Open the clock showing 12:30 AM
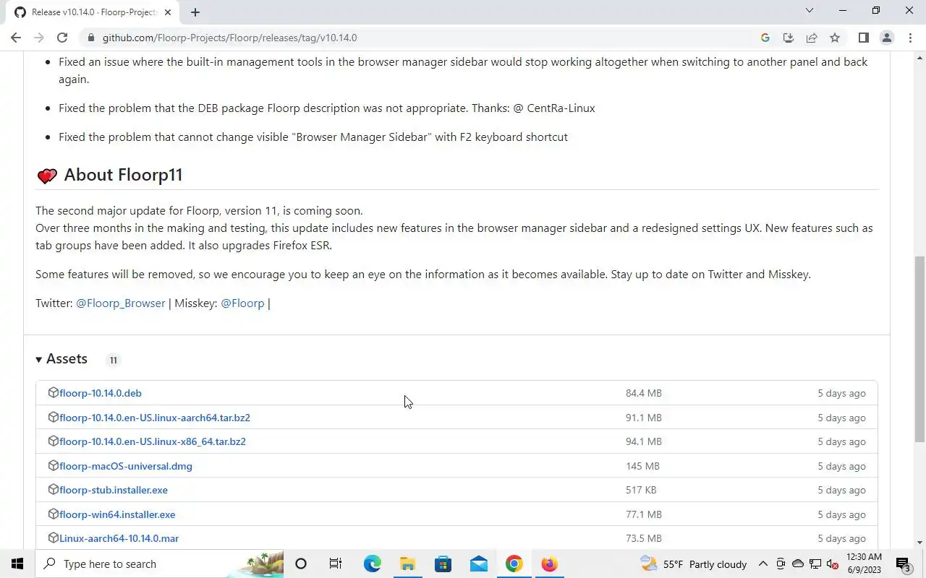This screenshot has height=578, width=926. (864, 564)
